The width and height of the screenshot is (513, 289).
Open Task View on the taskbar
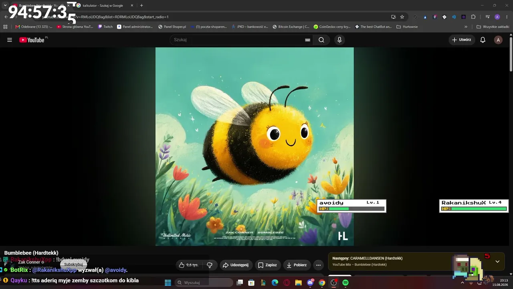(240, 283)
